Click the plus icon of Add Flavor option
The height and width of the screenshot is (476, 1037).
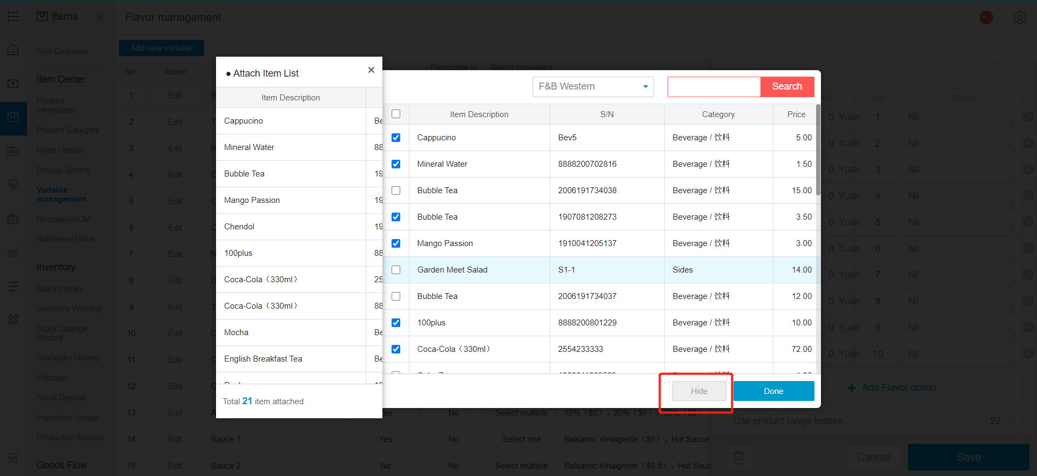click(852, 388)
